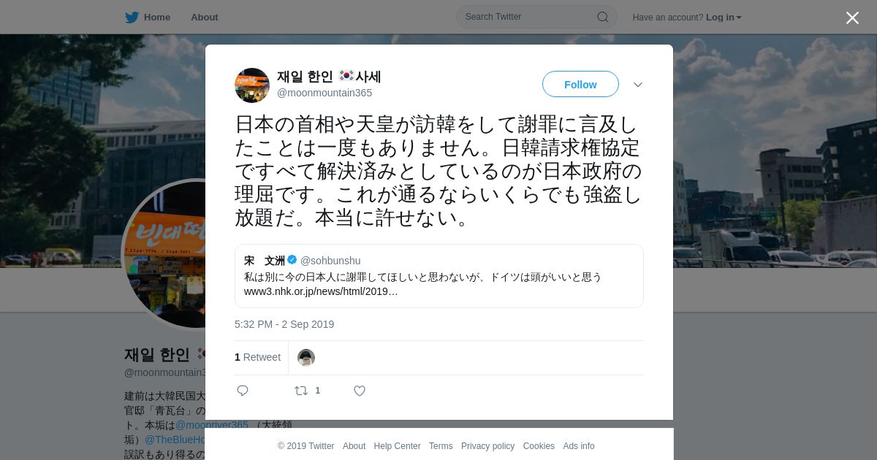The height and width of the screenshot is (460, 877).
Task: Click the verified badge next to 宋 文洲
Action: [x=292, y=260]
